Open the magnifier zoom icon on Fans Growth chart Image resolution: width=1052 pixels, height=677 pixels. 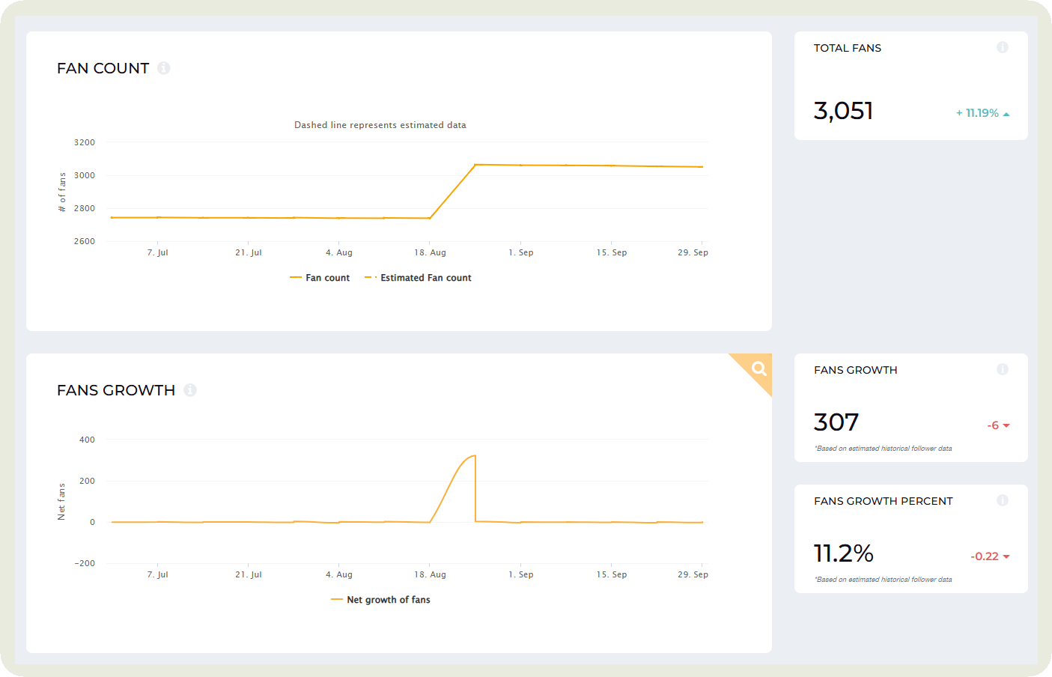pyautogui.click(x=758, y=368)
